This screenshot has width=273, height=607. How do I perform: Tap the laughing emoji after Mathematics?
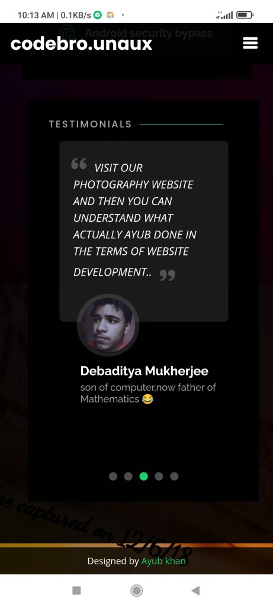[x=147, y=399]
